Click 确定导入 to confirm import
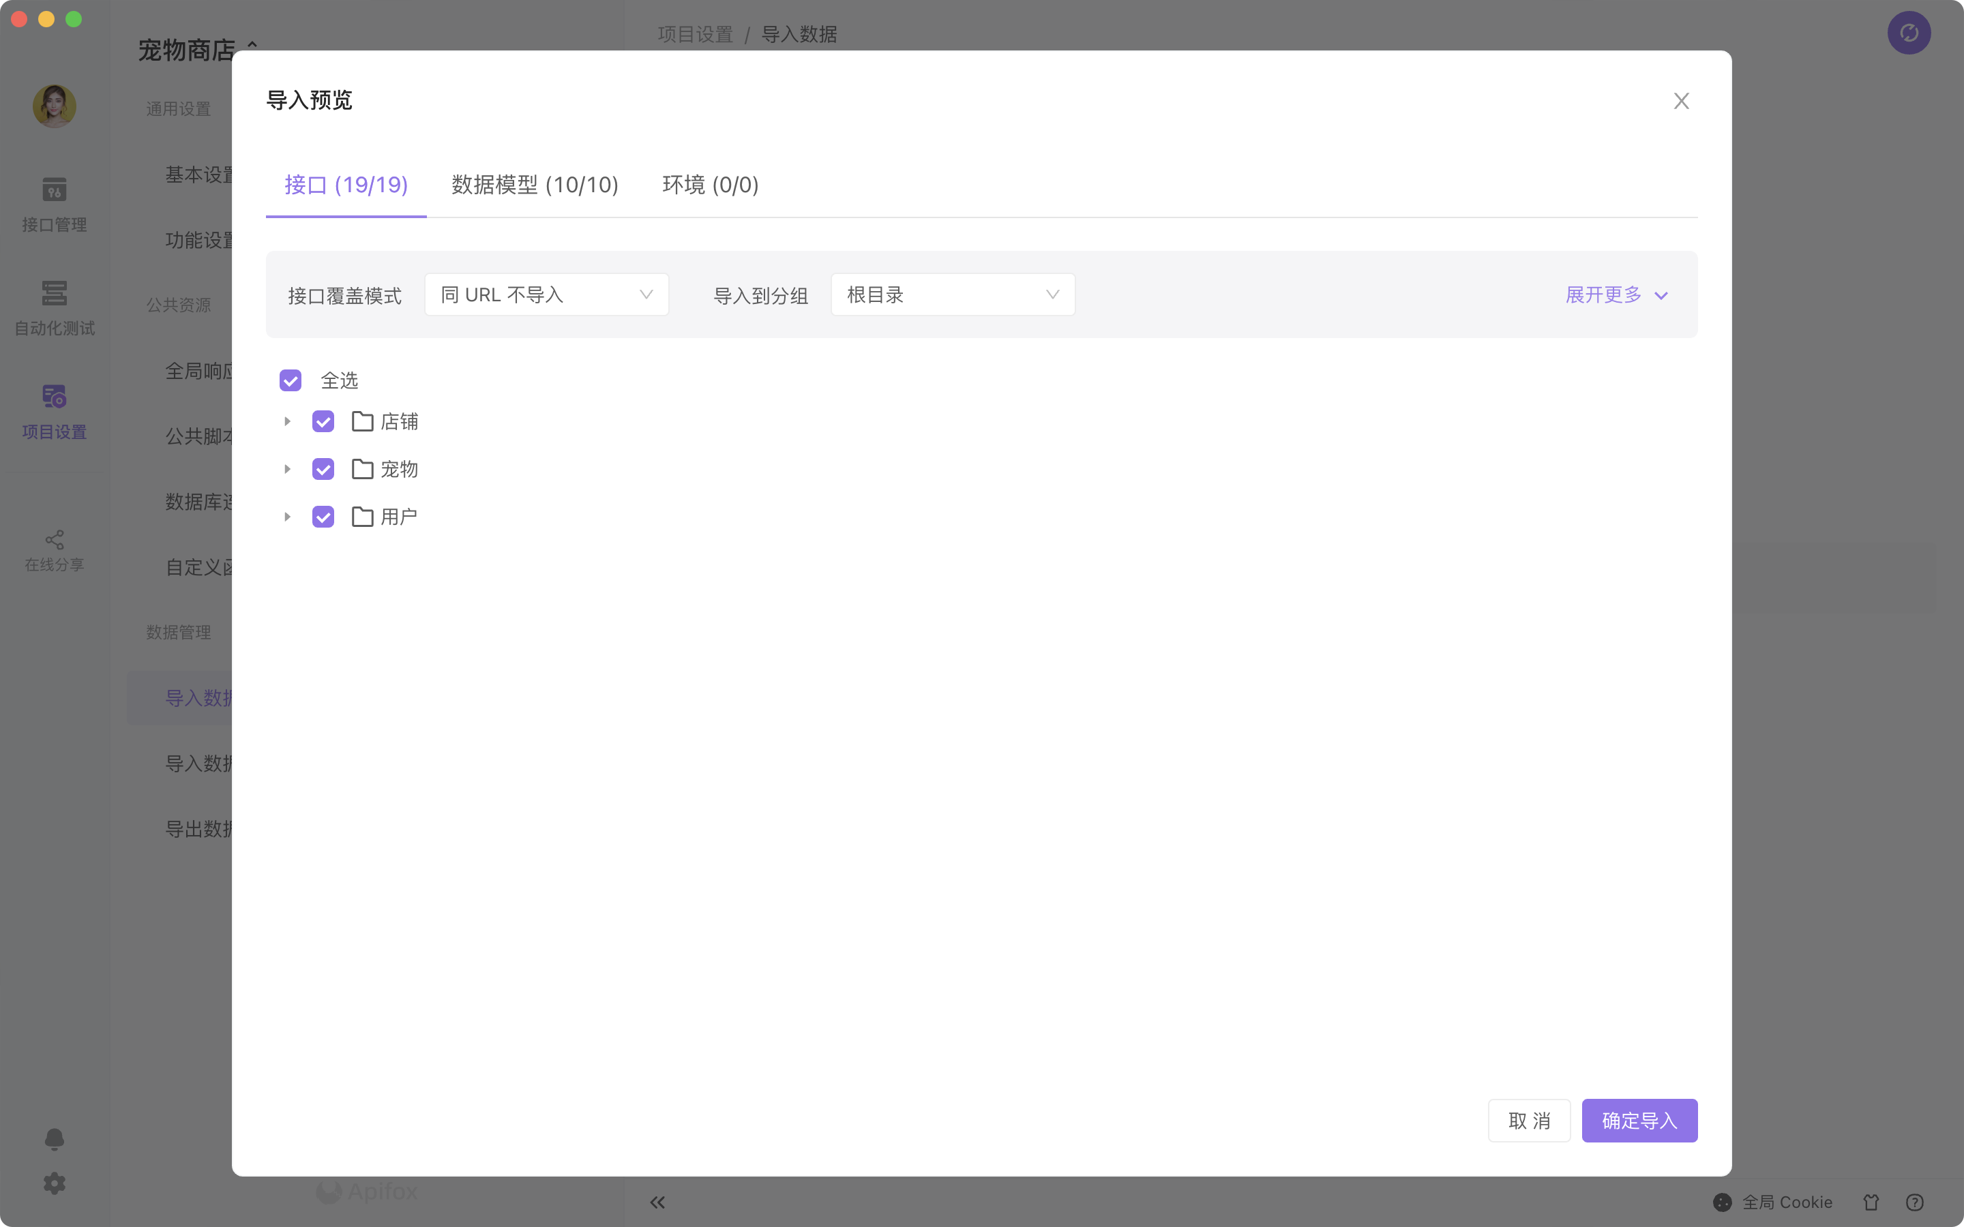The image size is (1964, 1227). (1640, 1119)
